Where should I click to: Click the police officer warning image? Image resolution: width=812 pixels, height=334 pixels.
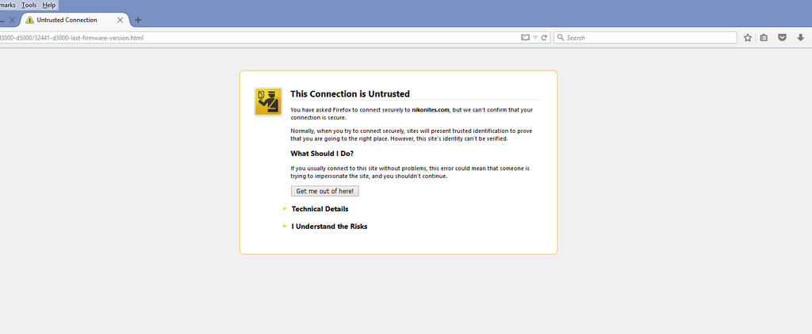point(268,101)
